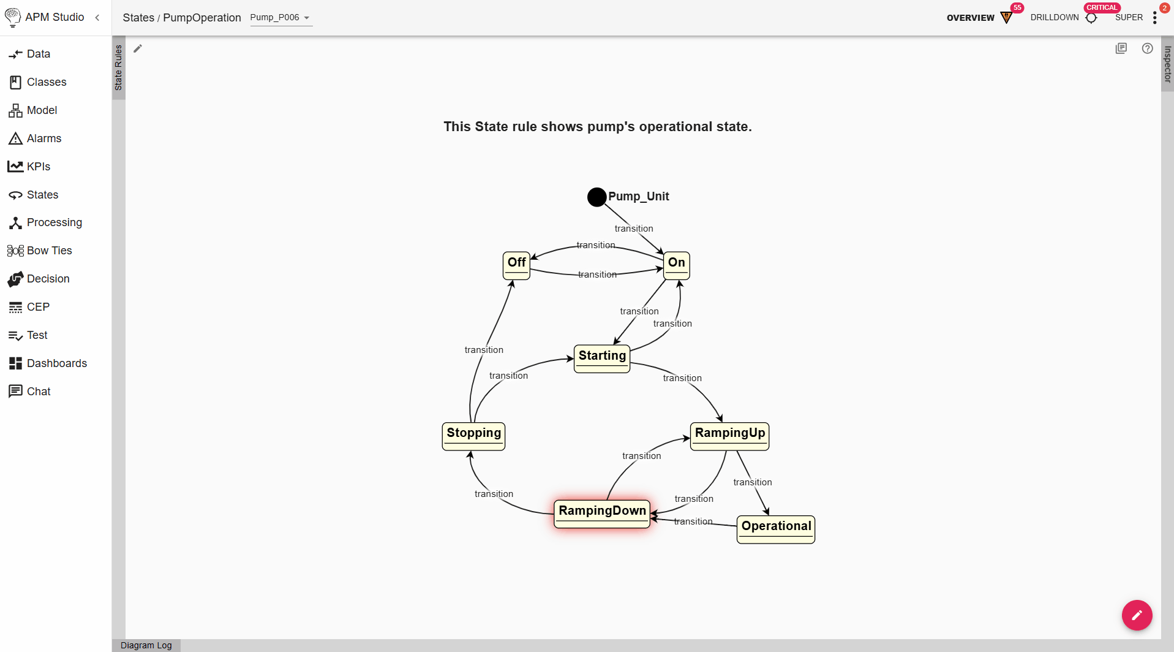Open the KPIs chart icon
Viewport: 1174px width, 652px height.
(15, 167)
